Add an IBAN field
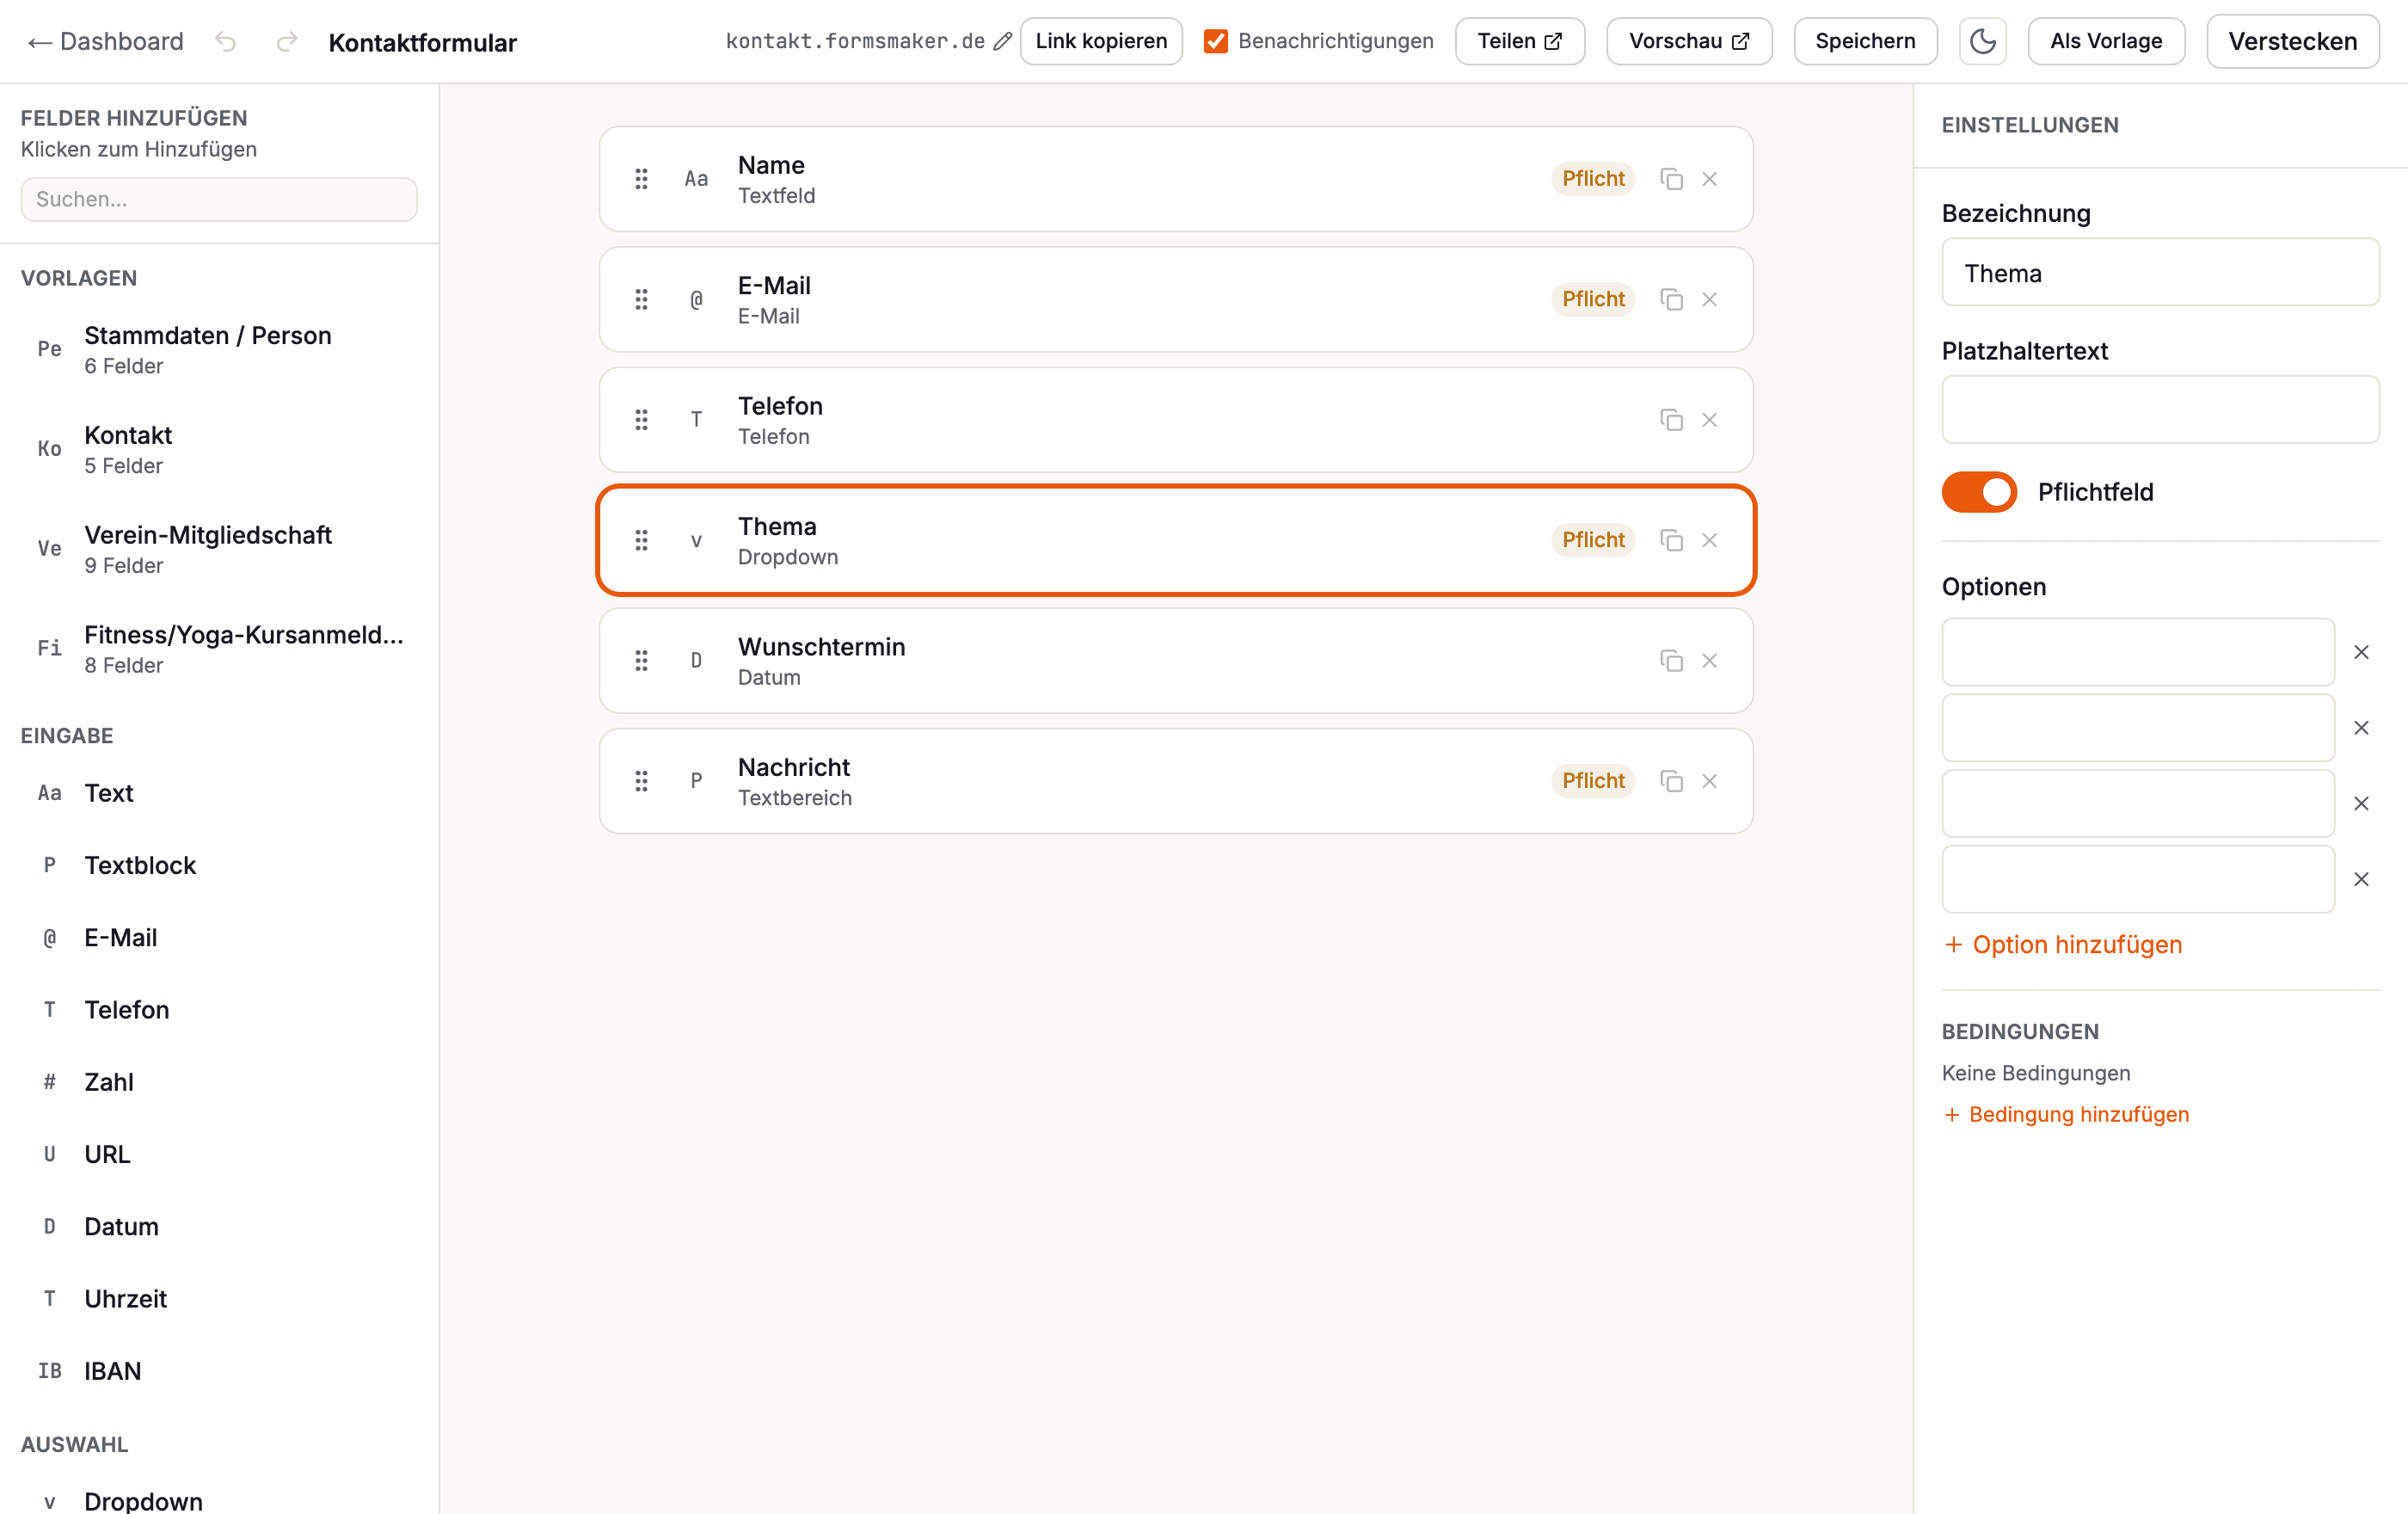 [219, 1371]
